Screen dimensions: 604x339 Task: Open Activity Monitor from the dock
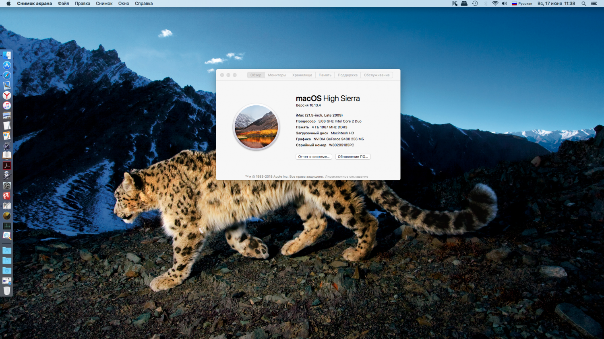tap(7, 226)
